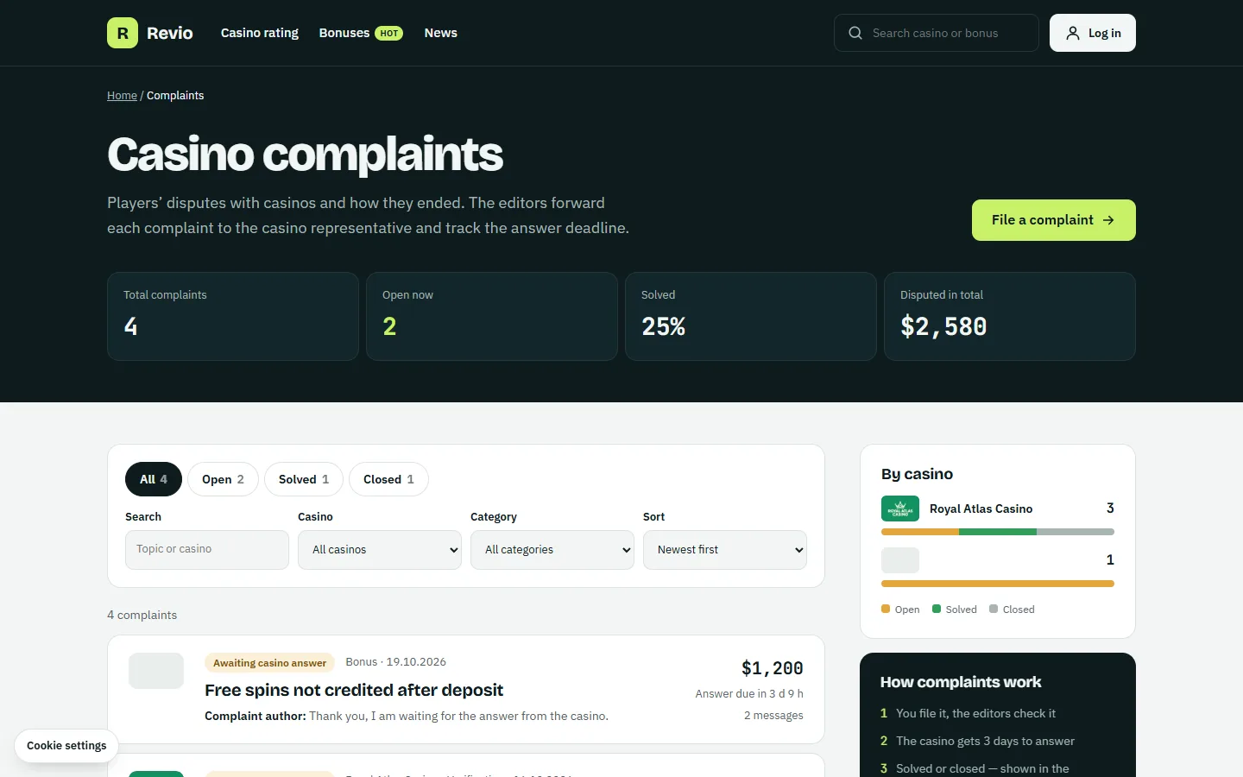Click the Royal Atlas Casino name
This screenshot has height=777, width=1243.
click(x=981, y=509)
